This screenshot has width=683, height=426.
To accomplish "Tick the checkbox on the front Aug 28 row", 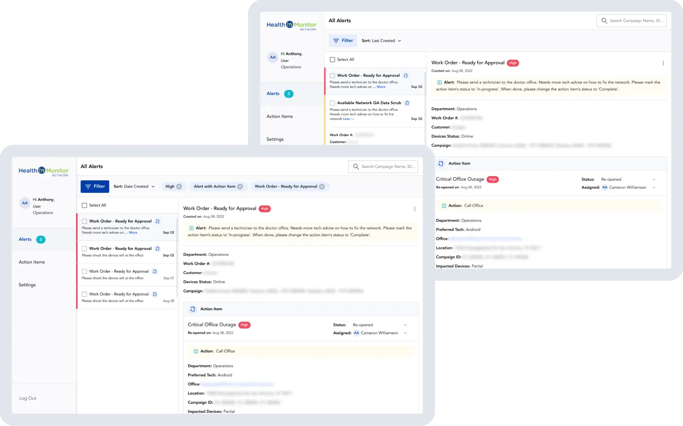I will [84, 294].
